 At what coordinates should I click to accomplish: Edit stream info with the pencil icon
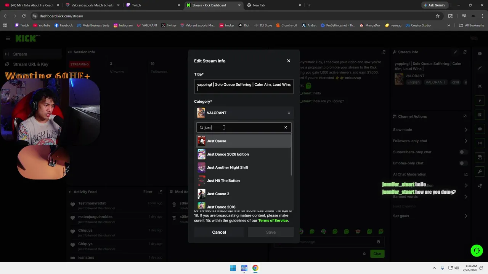[455, 52]
